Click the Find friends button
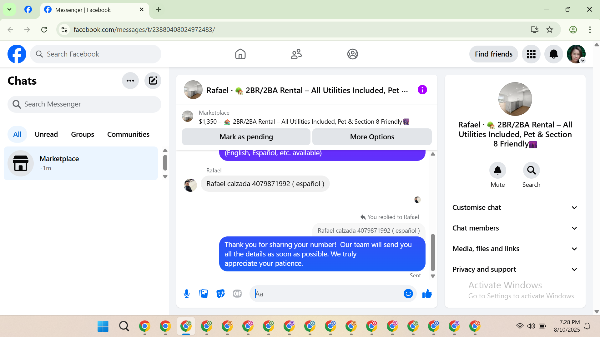 coord(493,54)
